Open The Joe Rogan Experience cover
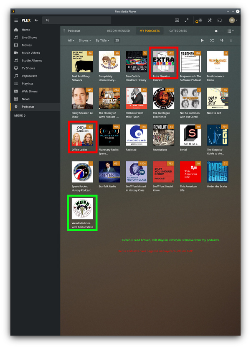 coord(163,98)
